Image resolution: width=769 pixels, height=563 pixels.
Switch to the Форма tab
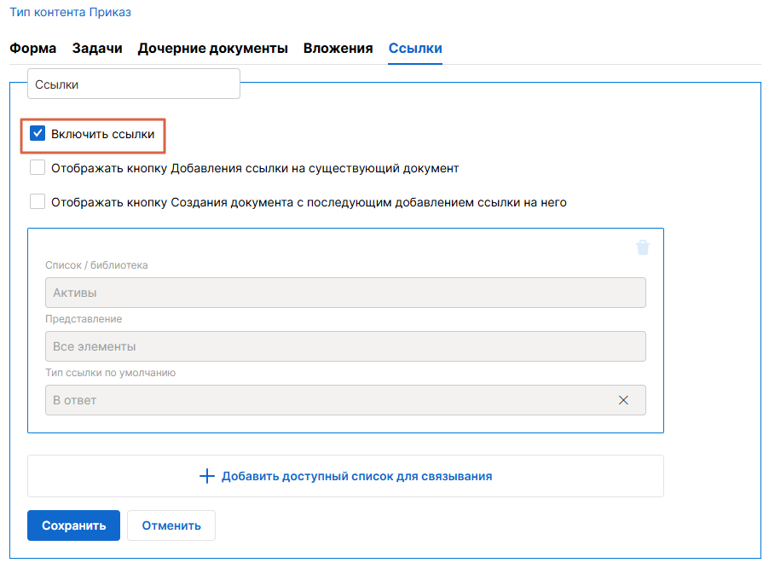[x=33, y=48]
